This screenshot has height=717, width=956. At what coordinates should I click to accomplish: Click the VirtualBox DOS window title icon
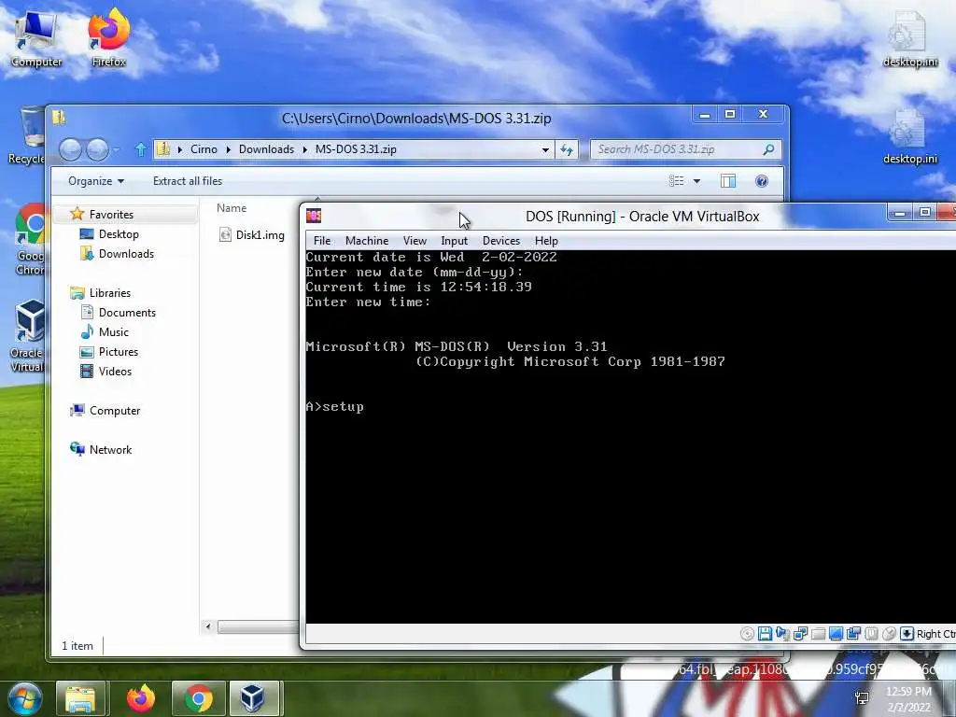coord(314,216)
